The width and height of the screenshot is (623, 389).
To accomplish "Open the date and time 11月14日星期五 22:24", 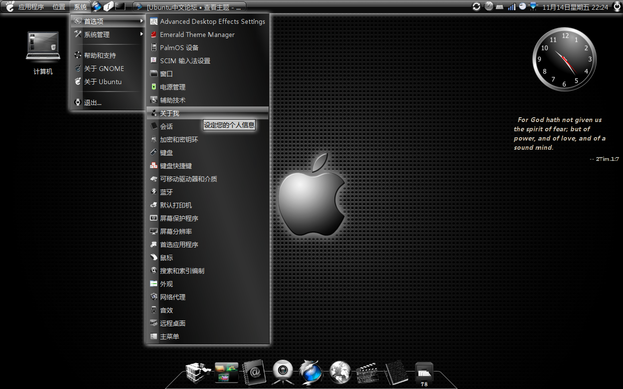I will tap(575, 7).
